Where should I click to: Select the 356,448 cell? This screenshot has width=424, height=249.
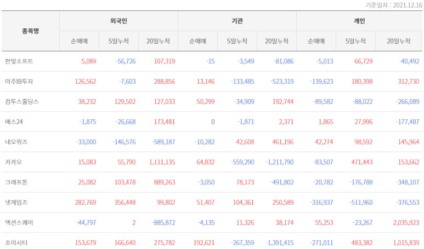point(125,202)
